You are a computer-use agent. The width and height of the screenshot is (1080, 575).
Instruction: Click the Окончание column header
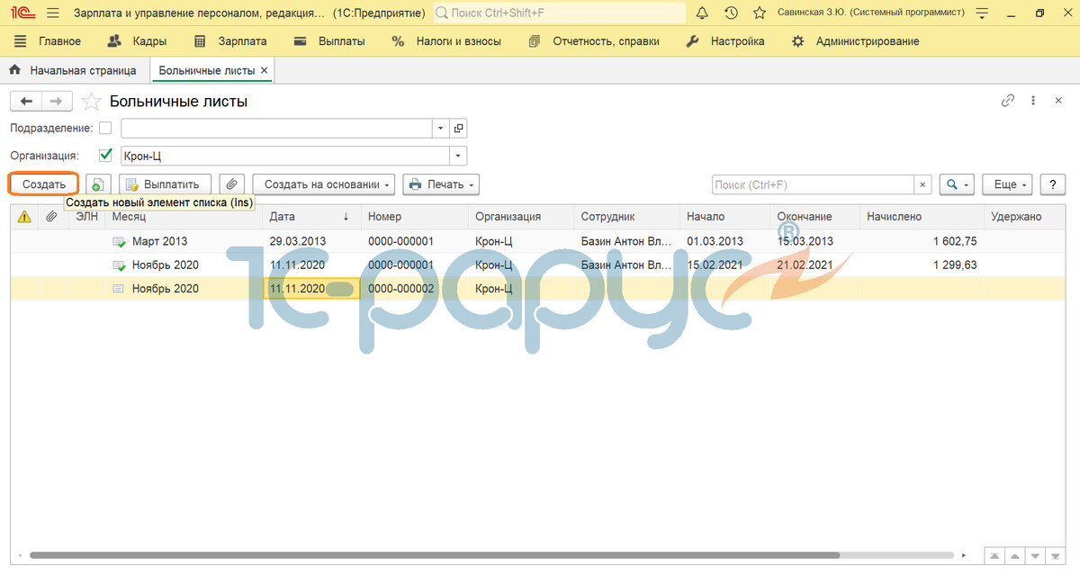(x=814, y=217)
